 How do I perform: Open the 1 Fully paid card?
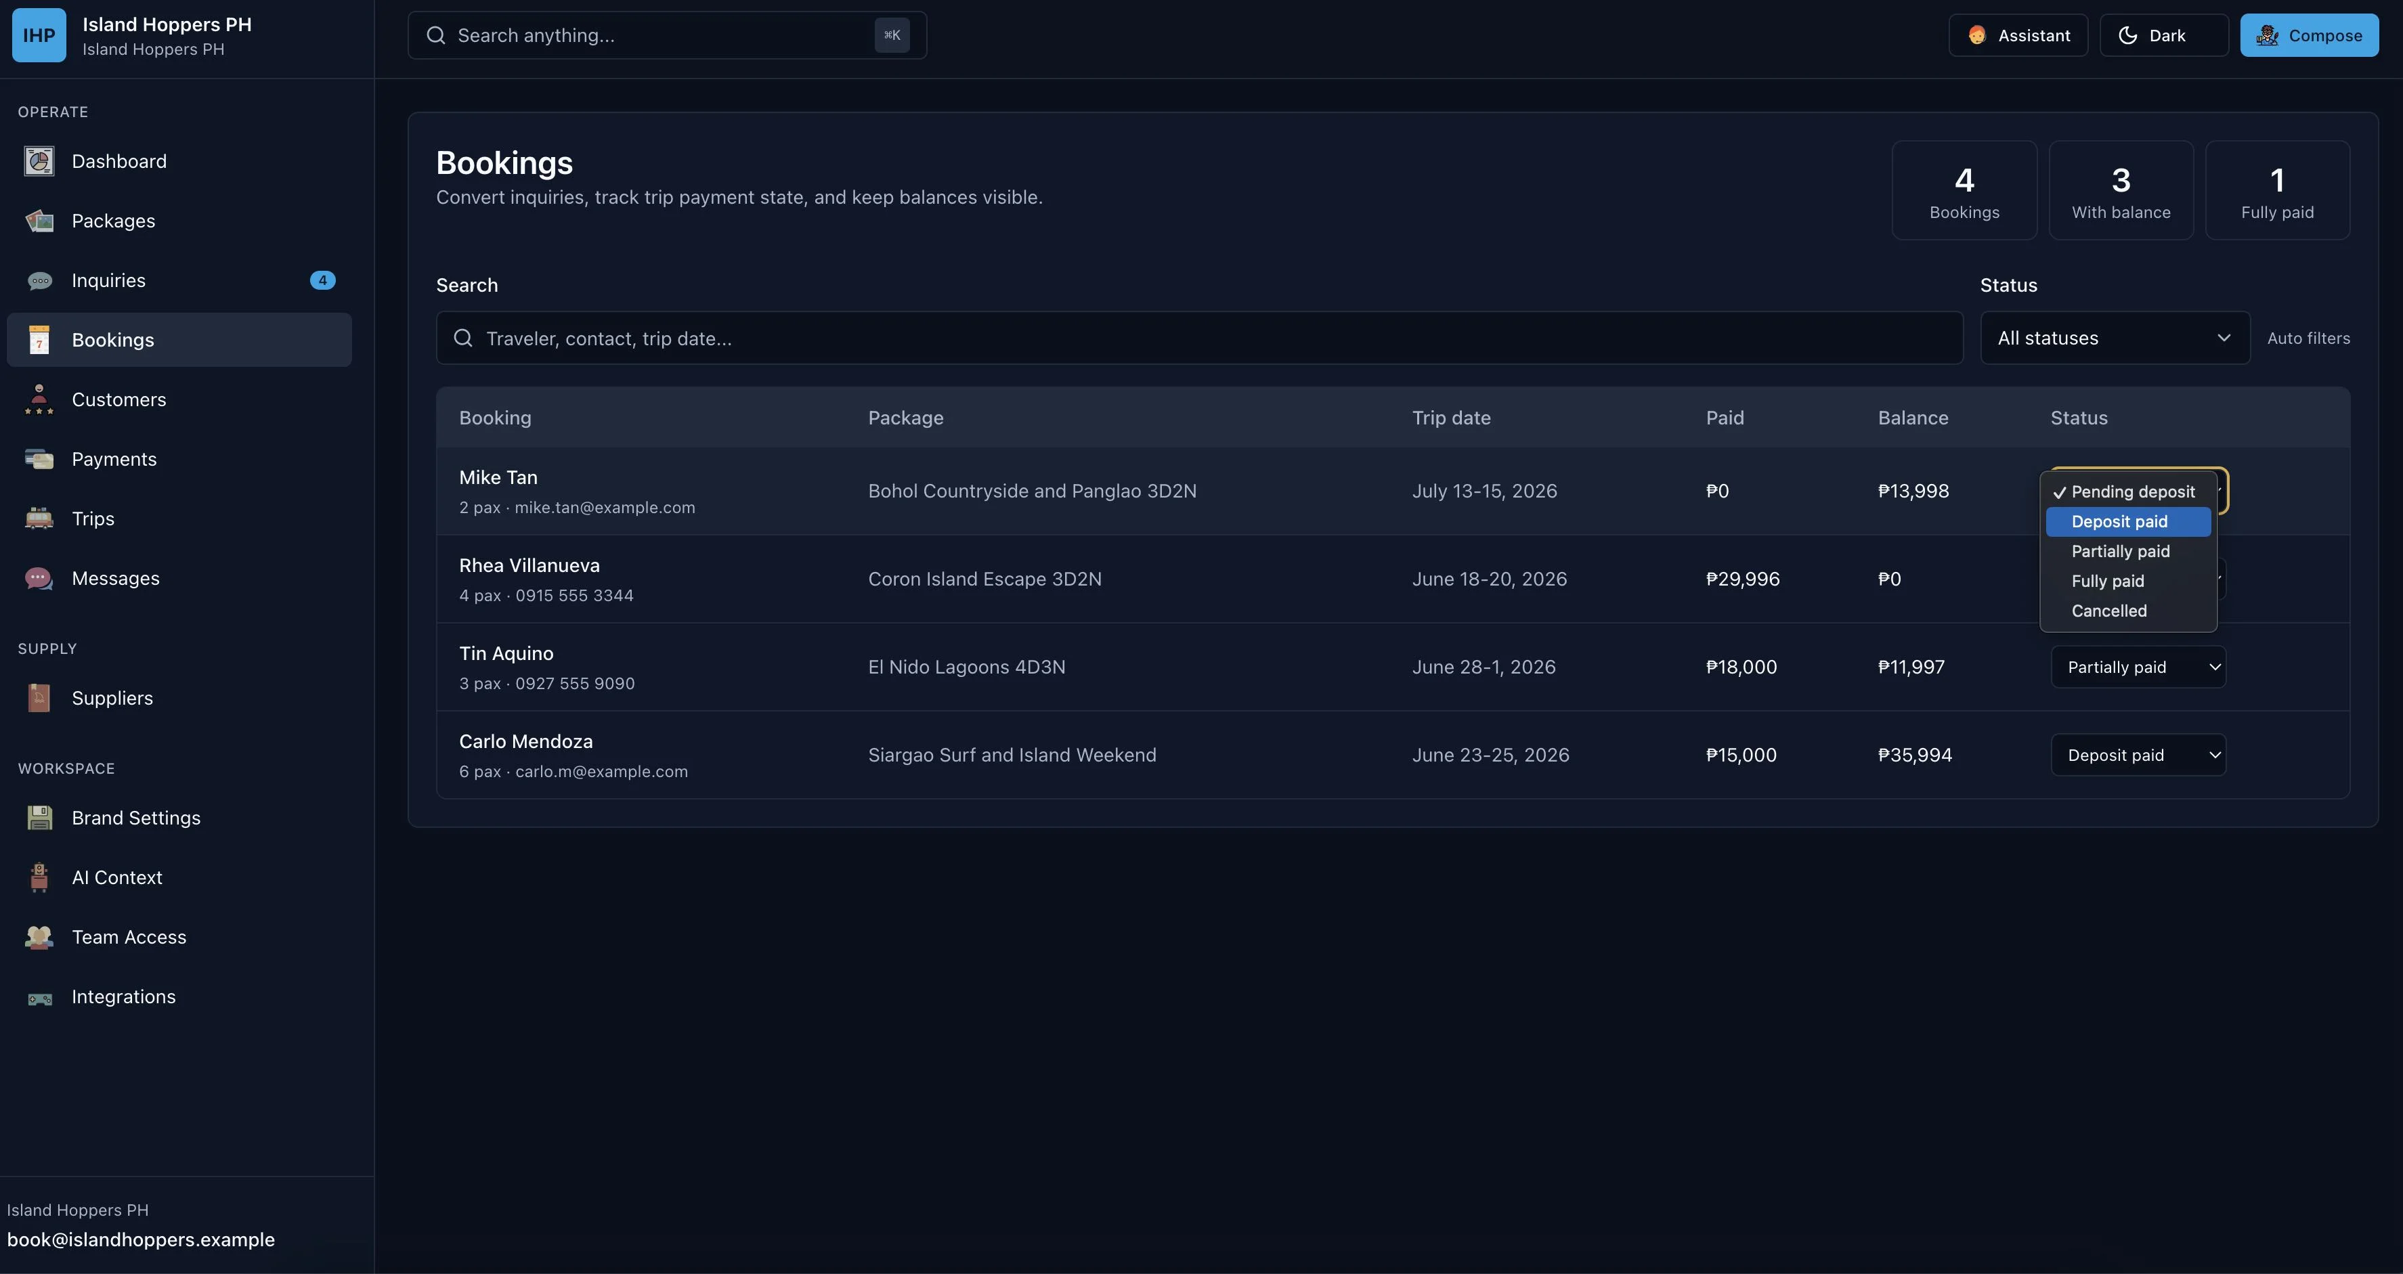tap(2277, 190)
